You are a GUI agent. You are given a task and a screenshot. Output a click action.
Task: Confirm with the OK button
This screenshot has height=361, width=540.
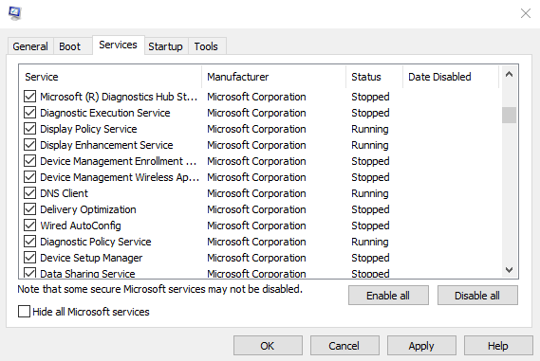268,346
